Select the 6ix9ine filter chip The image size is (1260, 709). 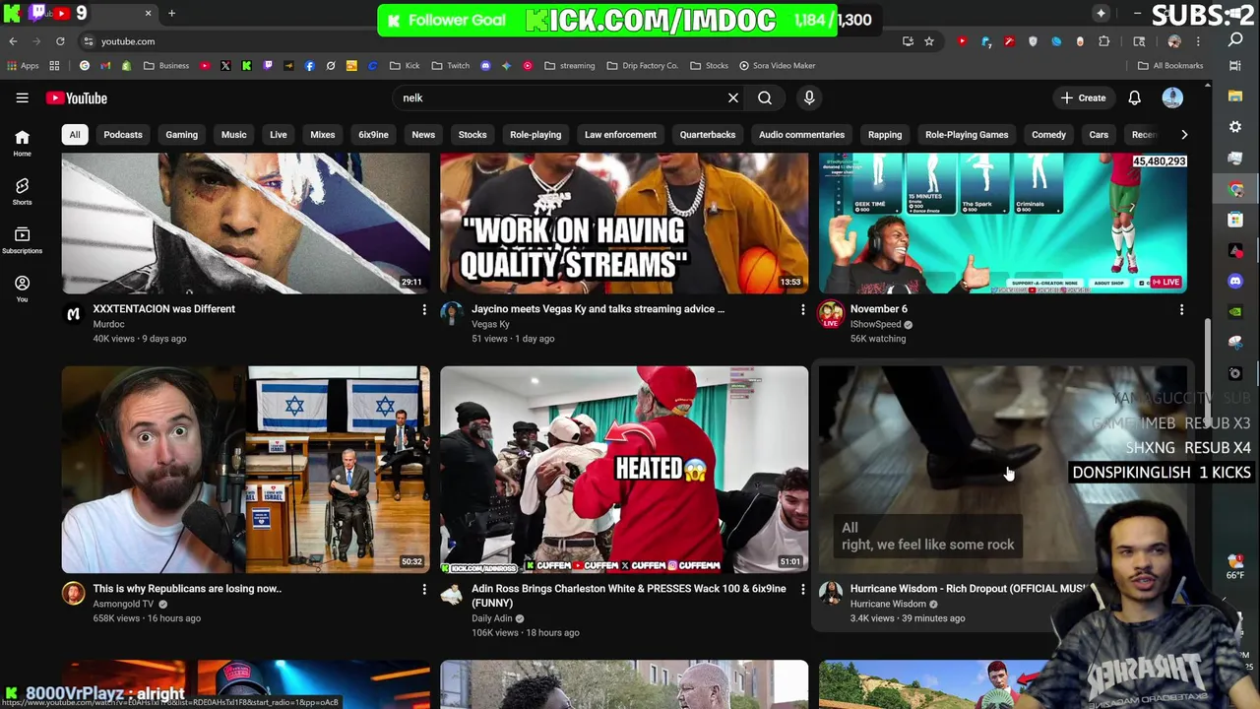coord(373,135)
